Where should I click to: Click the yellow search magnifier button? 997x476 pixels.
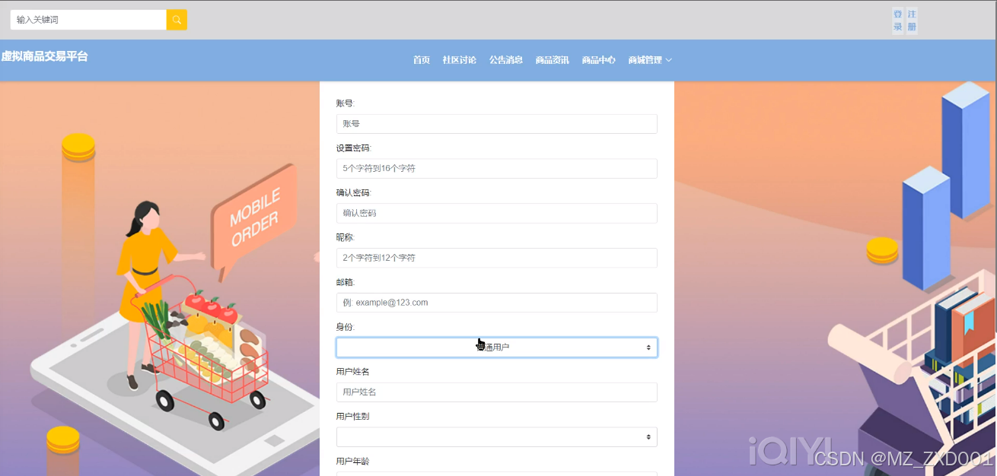click(177, 20)
